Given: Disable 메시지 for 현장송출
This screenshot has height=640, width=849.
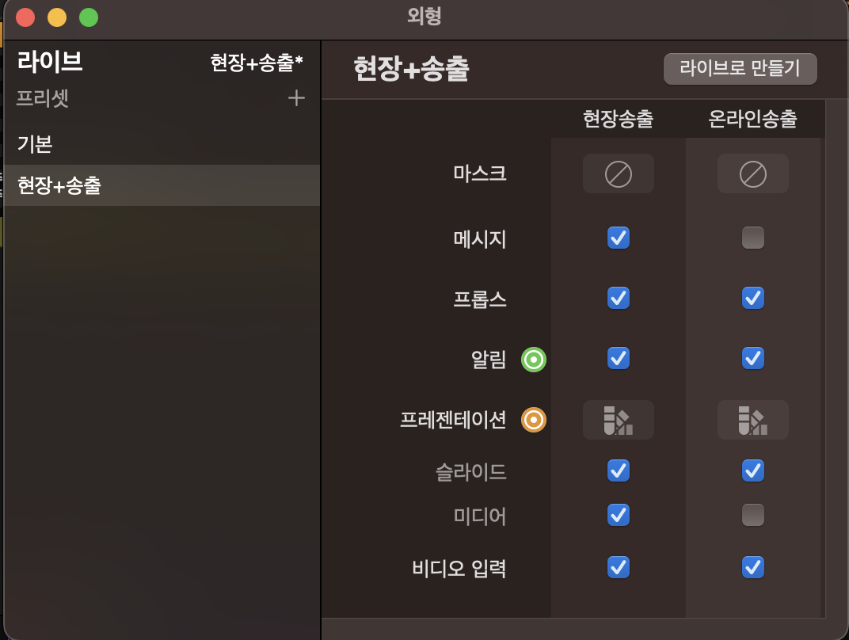Looking at the screenshot, I should pos(619,238).
